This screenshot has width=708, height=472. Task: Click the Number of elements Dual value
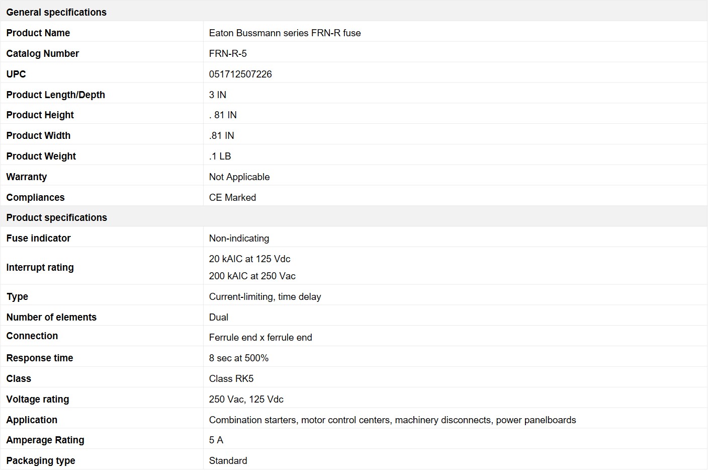coord(219,317)
